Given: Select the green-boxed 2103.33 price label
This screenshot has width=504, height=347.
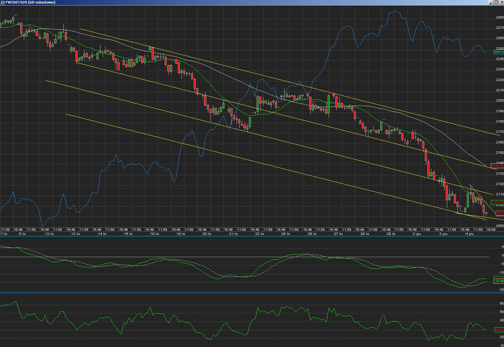Looking at the screenshot, I should coord(497,202).
